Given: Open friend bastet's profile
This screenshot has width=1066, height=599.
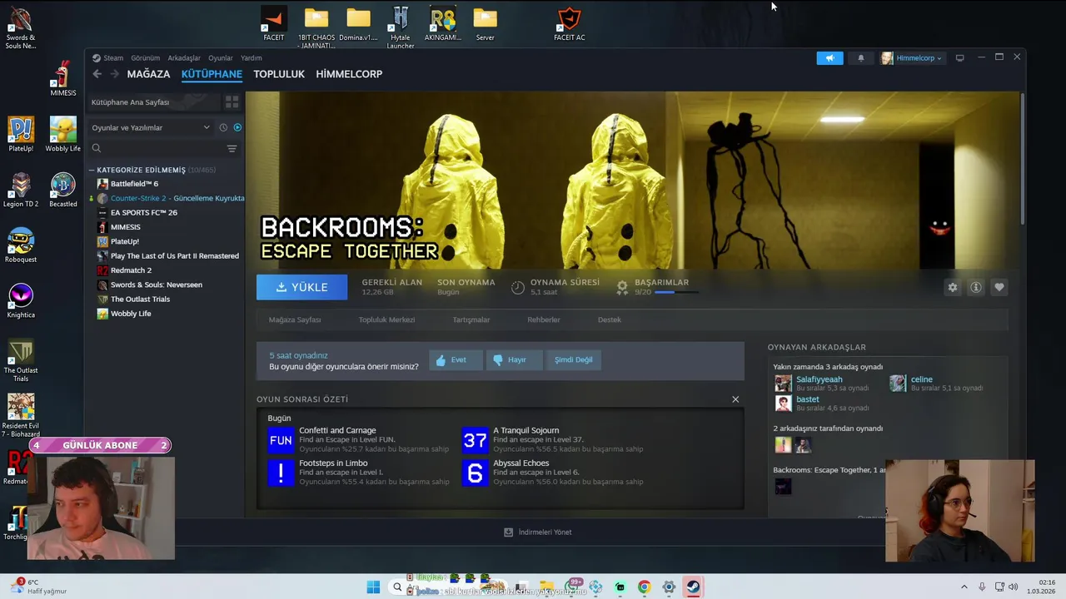Looking at the screenshot, I should pos(807,399).
